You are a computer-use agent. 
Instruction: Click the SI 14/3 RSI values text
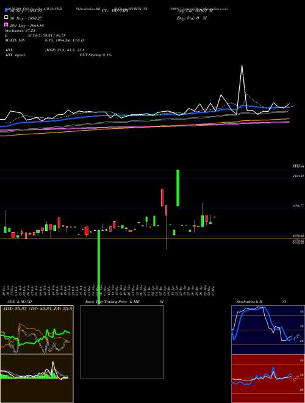click(x=47, y=35)
